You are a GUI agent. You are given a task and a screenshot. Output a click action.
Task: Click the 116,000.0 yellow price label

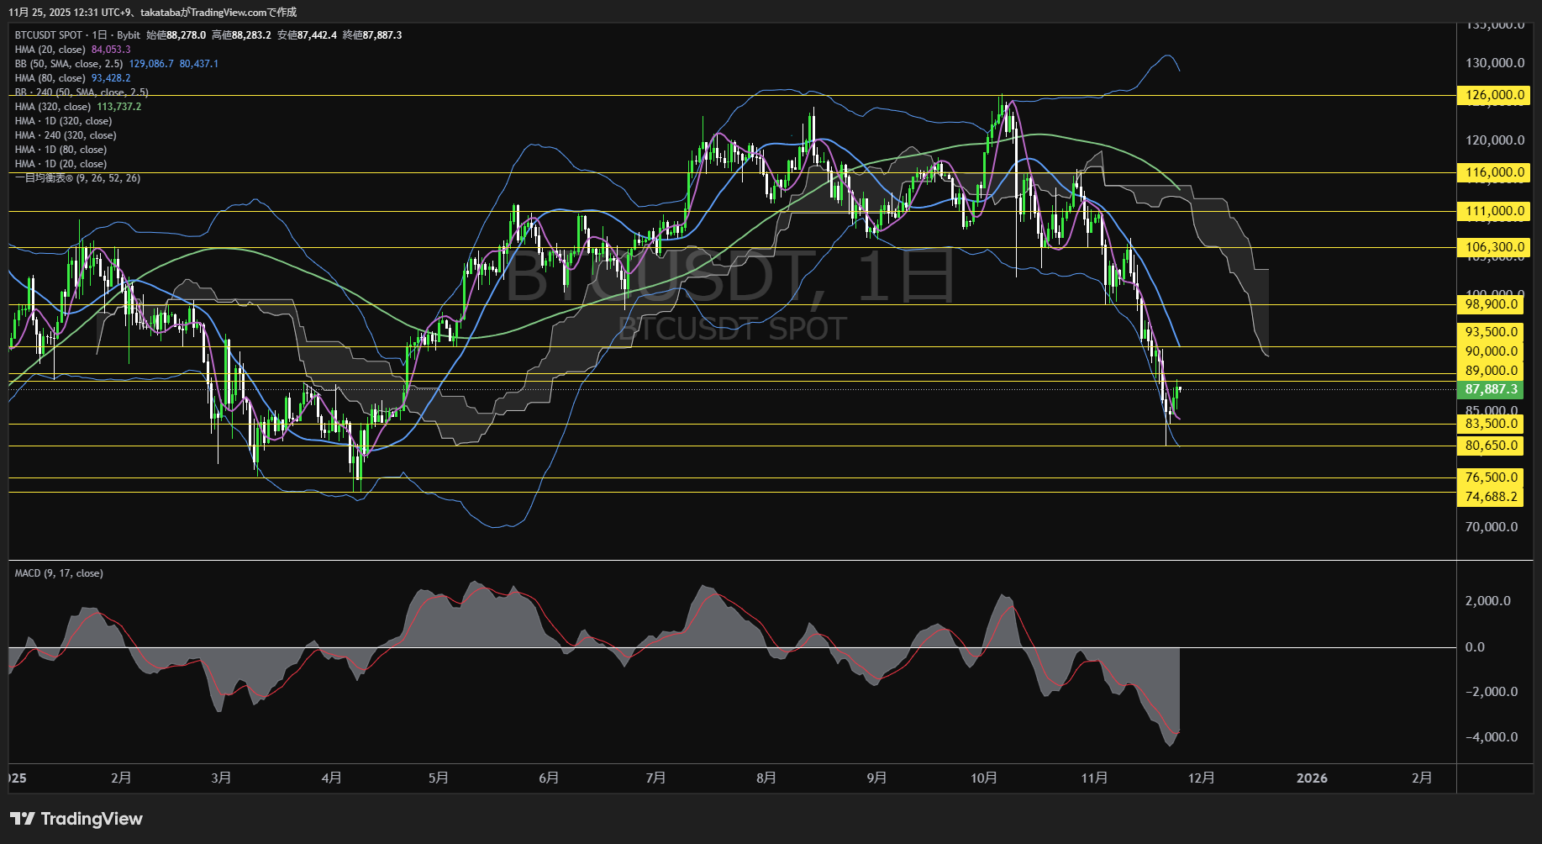coord(1494,172)
